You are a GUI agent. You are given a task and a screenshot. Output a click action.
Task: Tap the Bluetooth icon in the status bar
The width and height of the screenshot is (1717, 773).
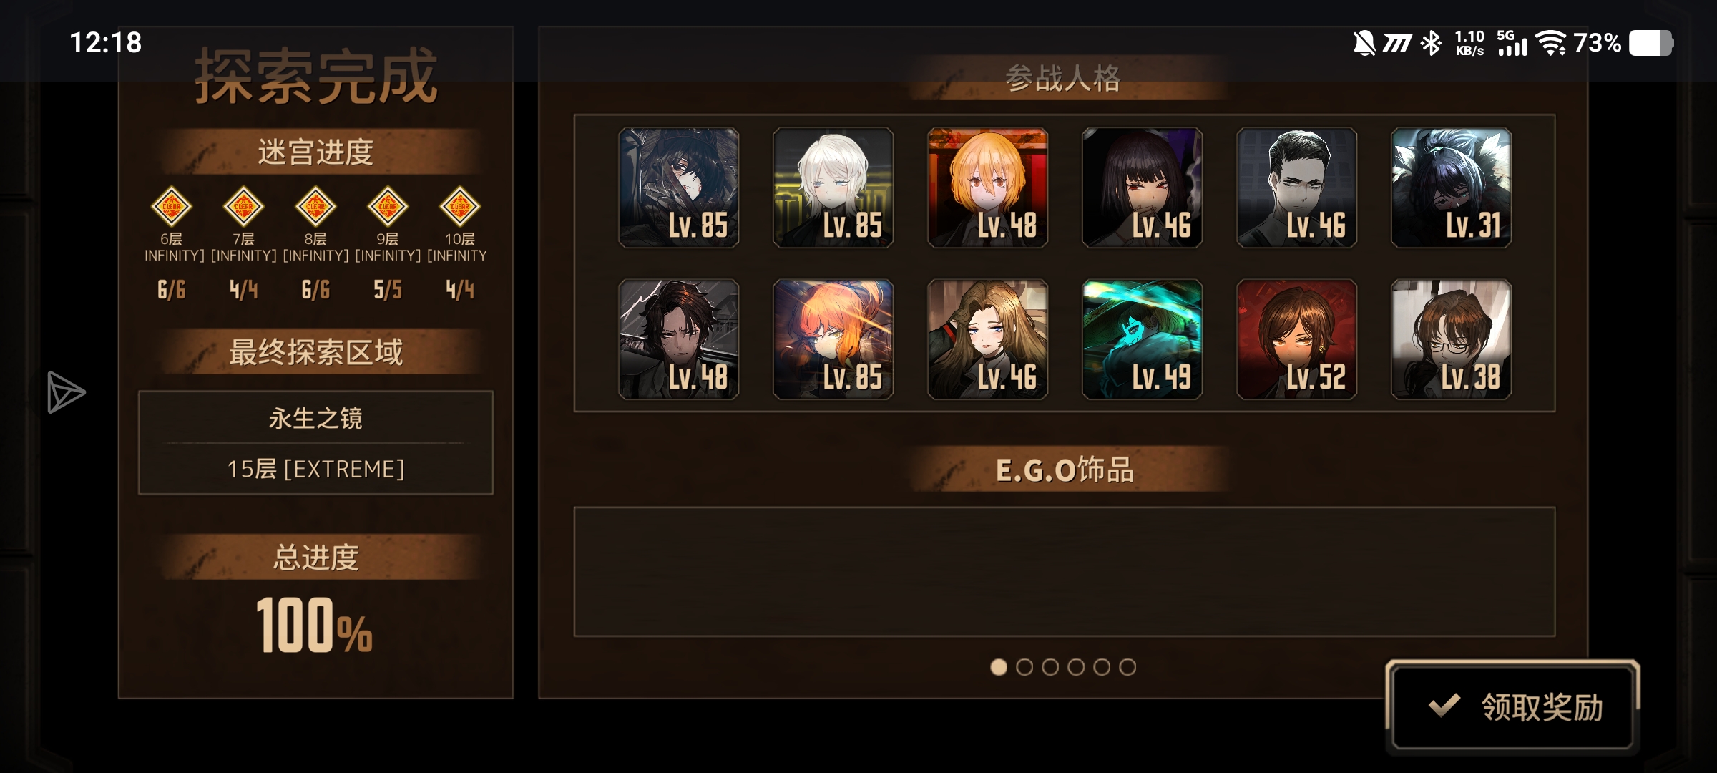click(1431, 43)
